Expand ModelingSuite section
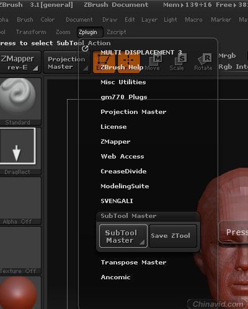 [x=125, y=186]
